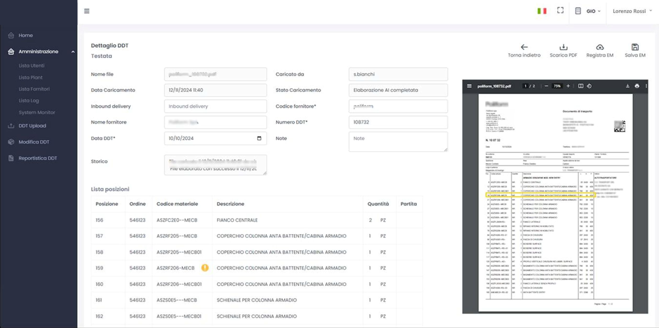The width and height of the screenshot is (659, 328).
Task: Click the 75% zoom level control
Action: tap(557, 86)
